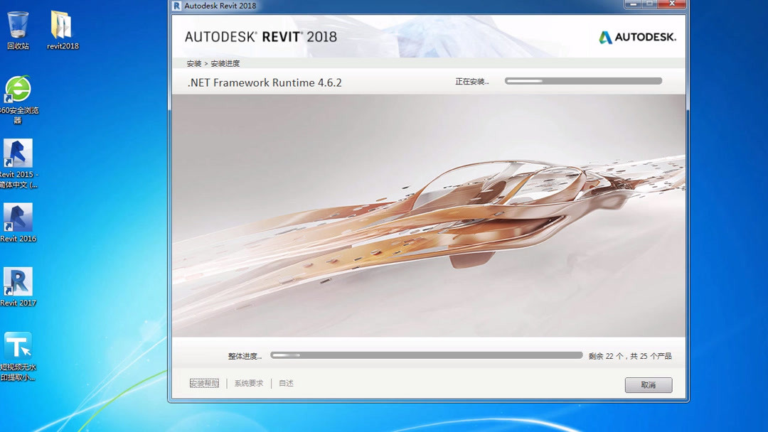Select the AUTODESK REVIT 2018 header banner
Viewport: 768px width, 432px height.
pos(263,37)
